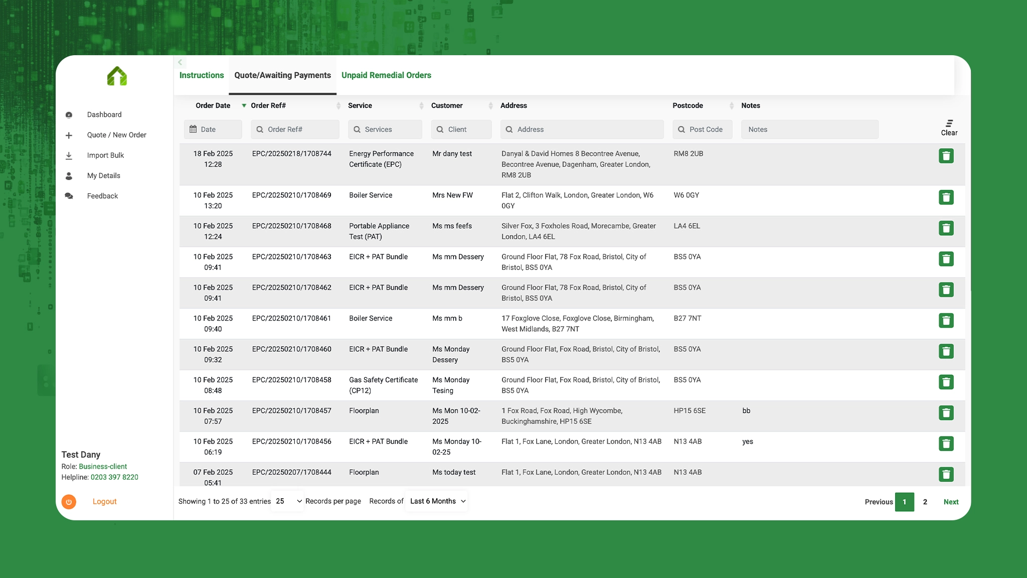Delete order EPC/20250210/1708462
This screenshot has width=1027, height=578.
(x=946, y=290)
